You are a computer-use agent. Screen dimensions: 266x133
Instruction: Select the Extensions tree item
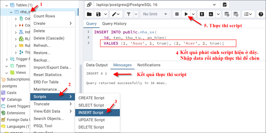click(16, 113)
